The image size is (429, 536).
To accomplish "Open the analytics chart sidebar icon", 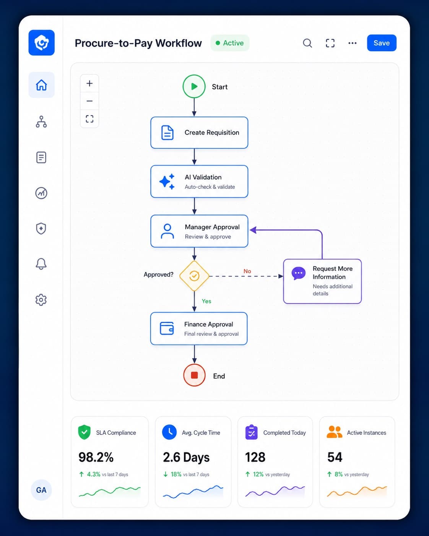I will pyautogui.click(x=41, y=193).
